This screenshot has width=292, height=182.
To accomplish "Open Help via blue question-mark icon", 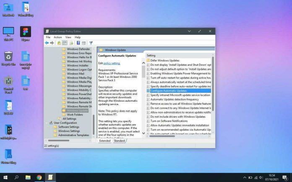I will [x=78, y=43].
